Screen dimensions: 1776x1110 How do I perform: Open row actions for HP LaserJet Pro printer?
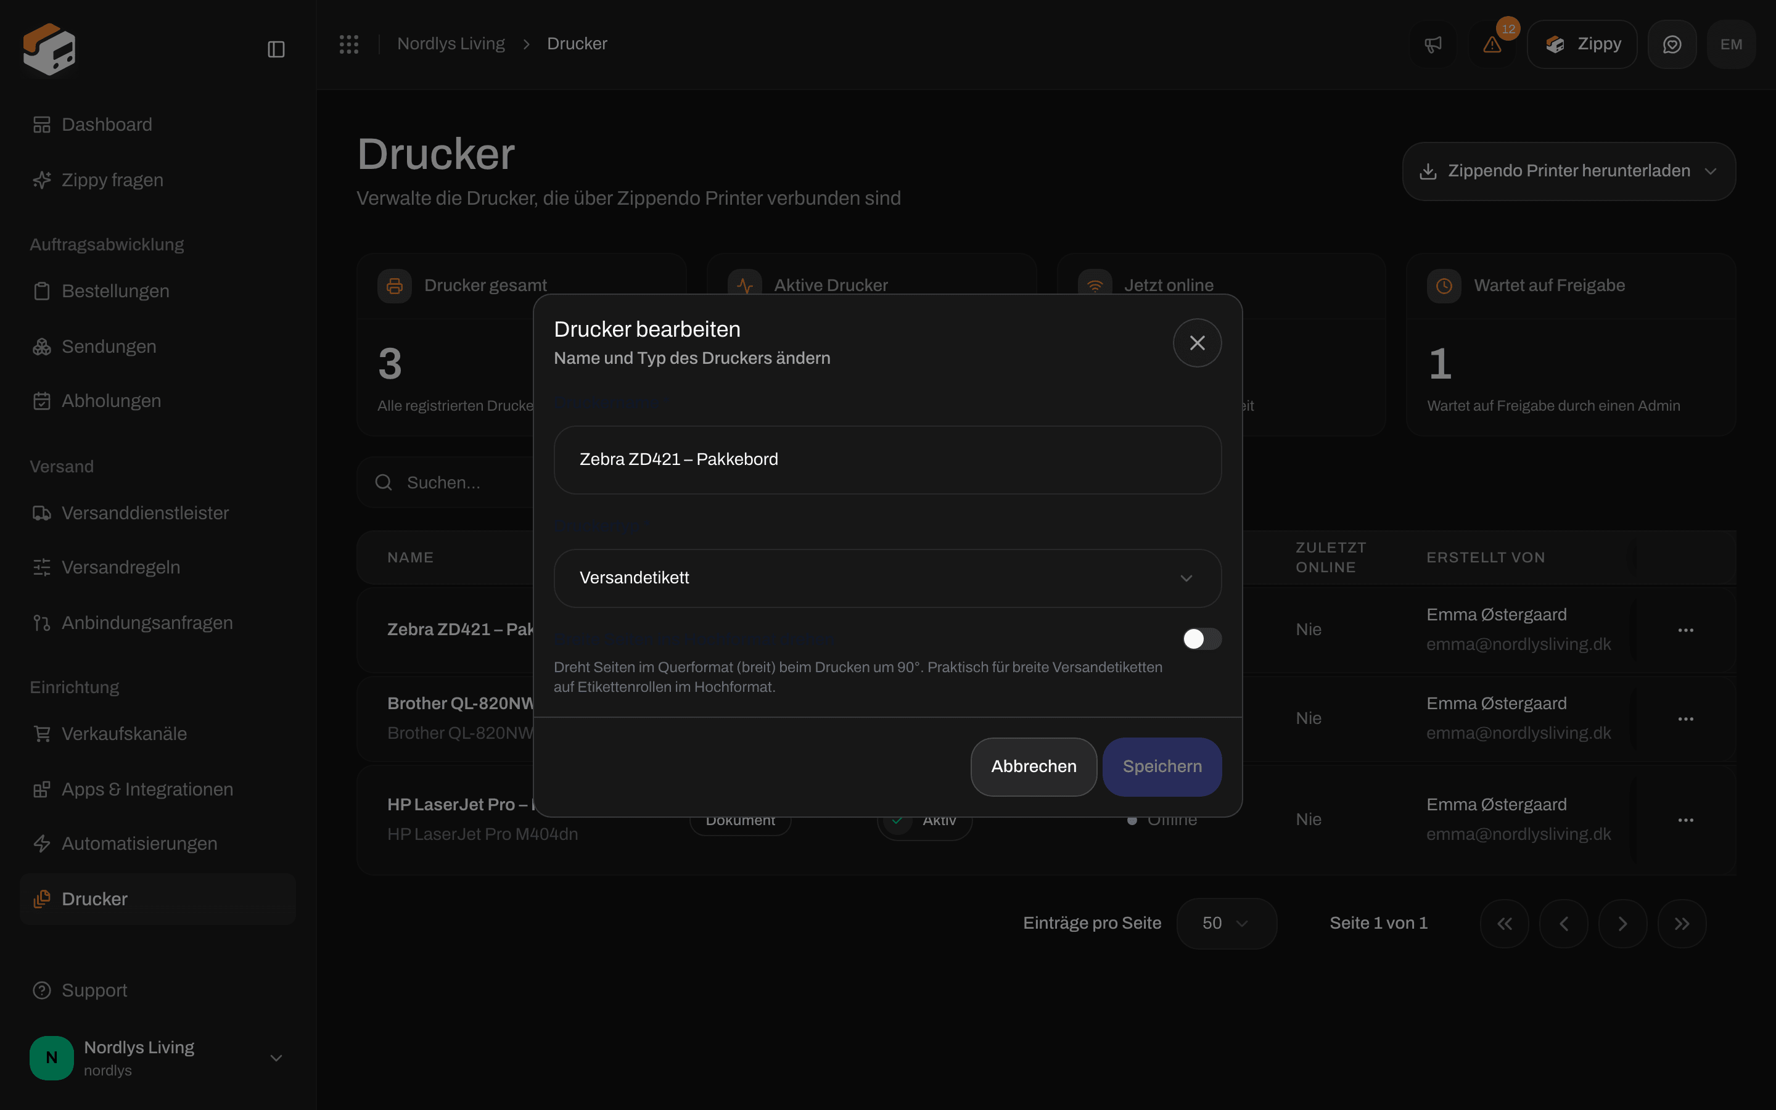click(x=1685, y=820)
